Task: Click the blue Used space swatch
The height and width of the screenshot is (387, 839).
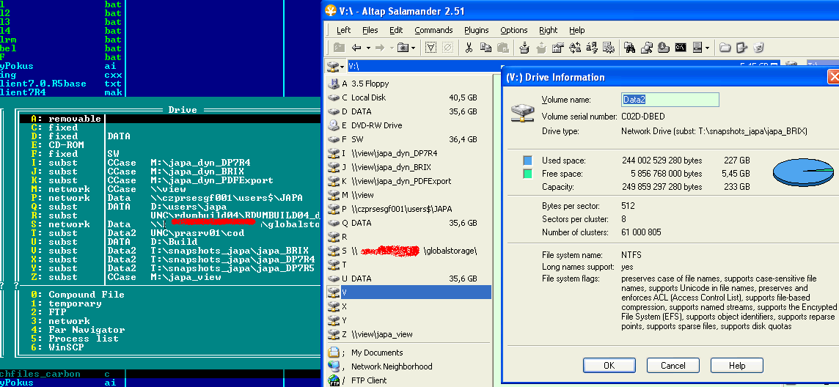Action: pyautogui.click(x=528, y=161)
